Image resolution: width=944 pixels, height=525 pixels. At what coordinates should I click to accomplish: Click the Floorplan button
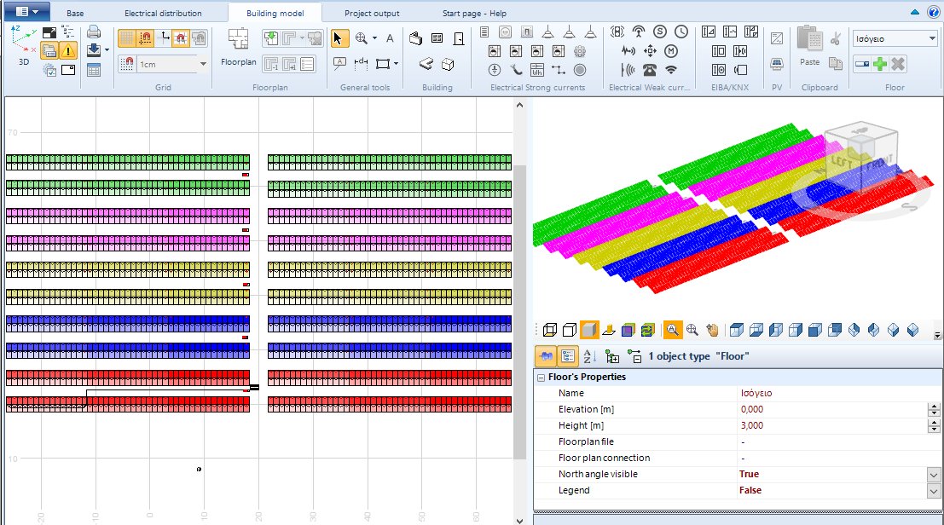click(239, 46)
